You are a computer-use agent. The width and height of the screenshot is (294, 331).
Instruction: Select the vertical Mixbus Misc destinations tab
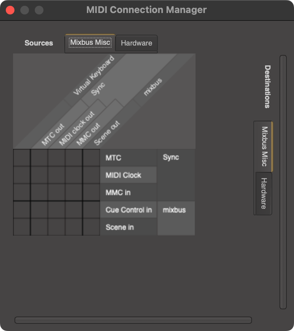(264, 146)
